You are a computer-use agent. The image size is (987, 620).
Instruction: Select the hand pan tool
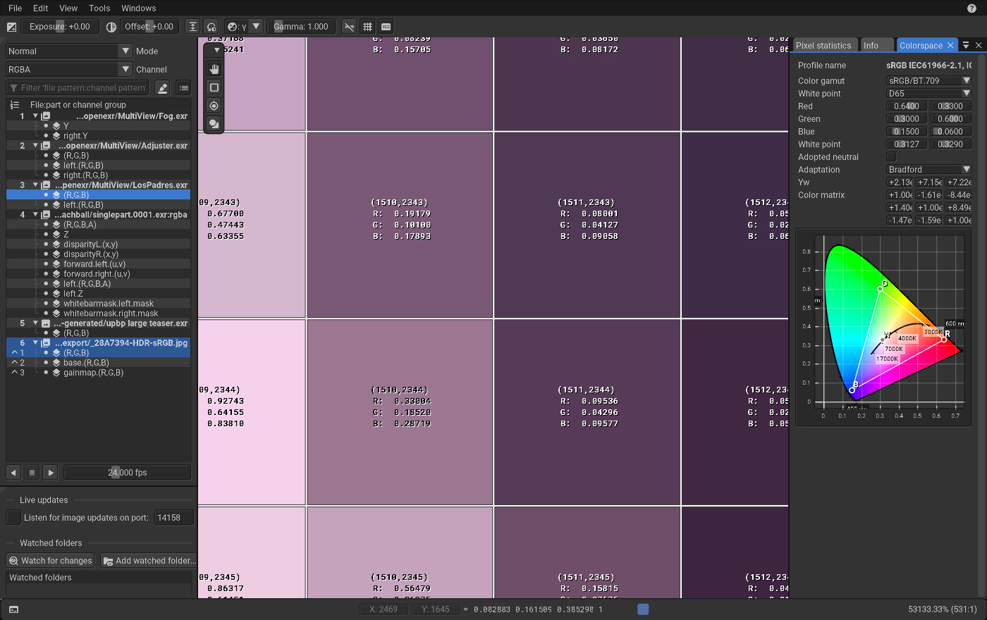tap(214, 69)
